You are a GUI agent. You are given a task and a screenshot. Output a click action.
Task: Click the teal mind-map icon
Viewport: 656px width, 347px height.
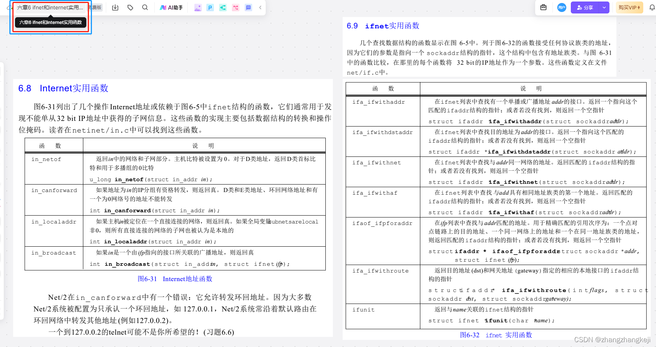[223, 7]
